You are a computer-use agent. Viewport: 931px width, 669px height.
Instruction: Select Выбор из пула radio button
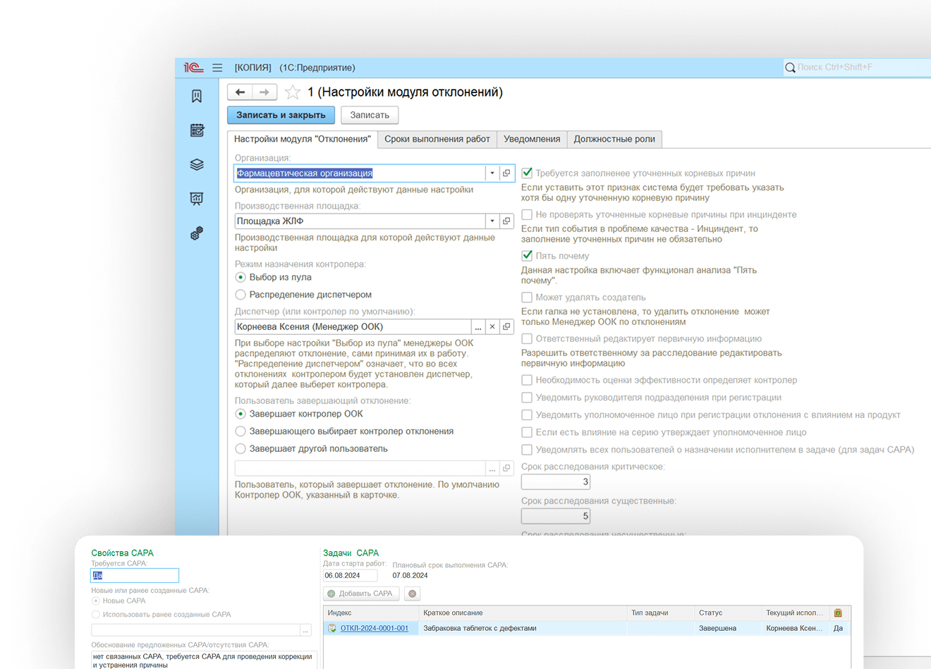click(x=241, y=277)
